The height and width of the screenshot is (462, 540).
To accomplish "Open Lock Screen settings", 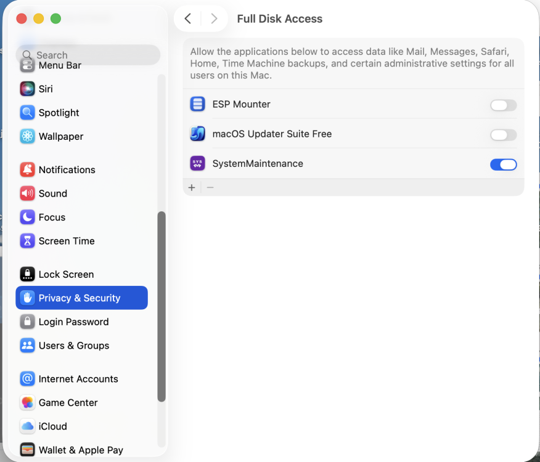I will (x=81, y=274).
